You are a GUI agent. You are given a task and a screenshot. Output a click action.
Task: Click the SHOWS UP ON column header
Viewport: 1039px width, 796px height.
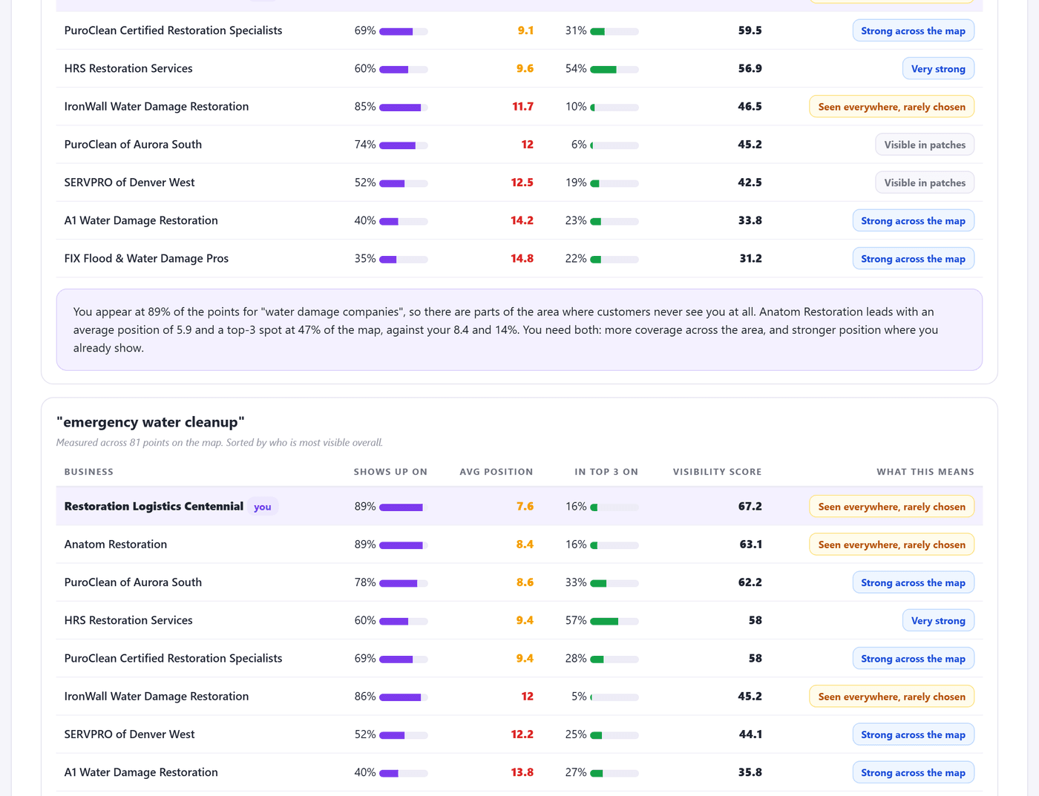[390, 472]
